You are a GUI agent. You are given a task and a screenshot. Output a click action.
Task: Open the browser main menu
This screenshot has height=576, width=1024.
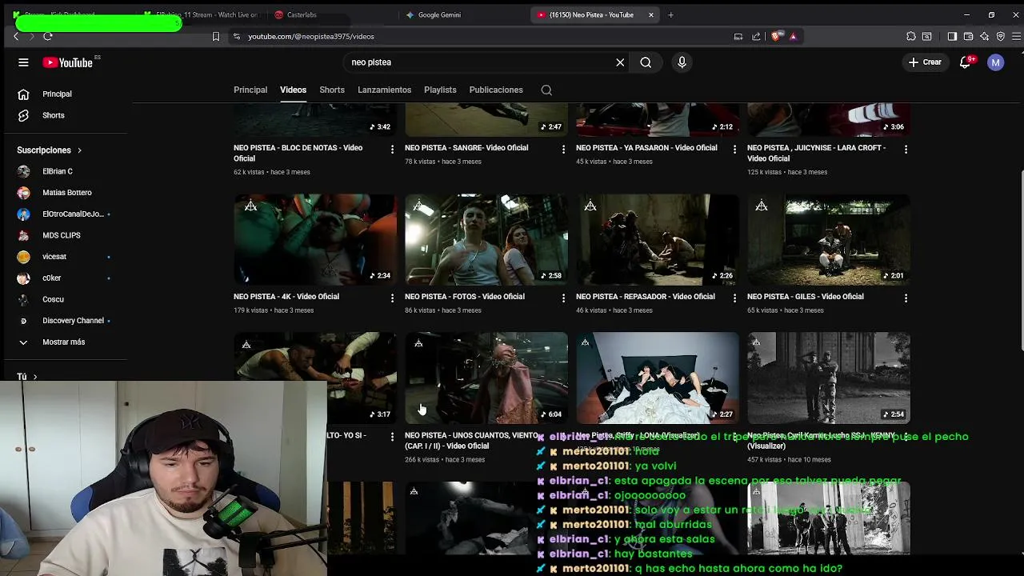[1017, 36]
